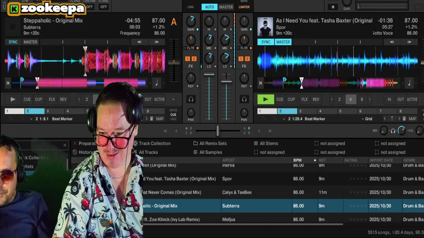Toggle MASTER on deck A
The image size is (424, 238).
[30, 42]
